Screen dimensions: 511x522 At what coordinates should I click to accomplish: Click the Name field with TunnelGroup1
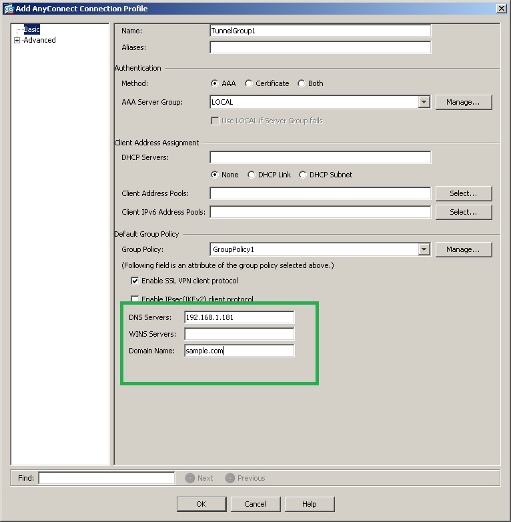tap(320, 31)
